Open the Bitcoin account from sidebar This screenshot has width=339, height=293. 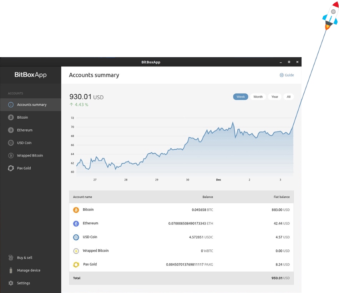click(30, 117)
